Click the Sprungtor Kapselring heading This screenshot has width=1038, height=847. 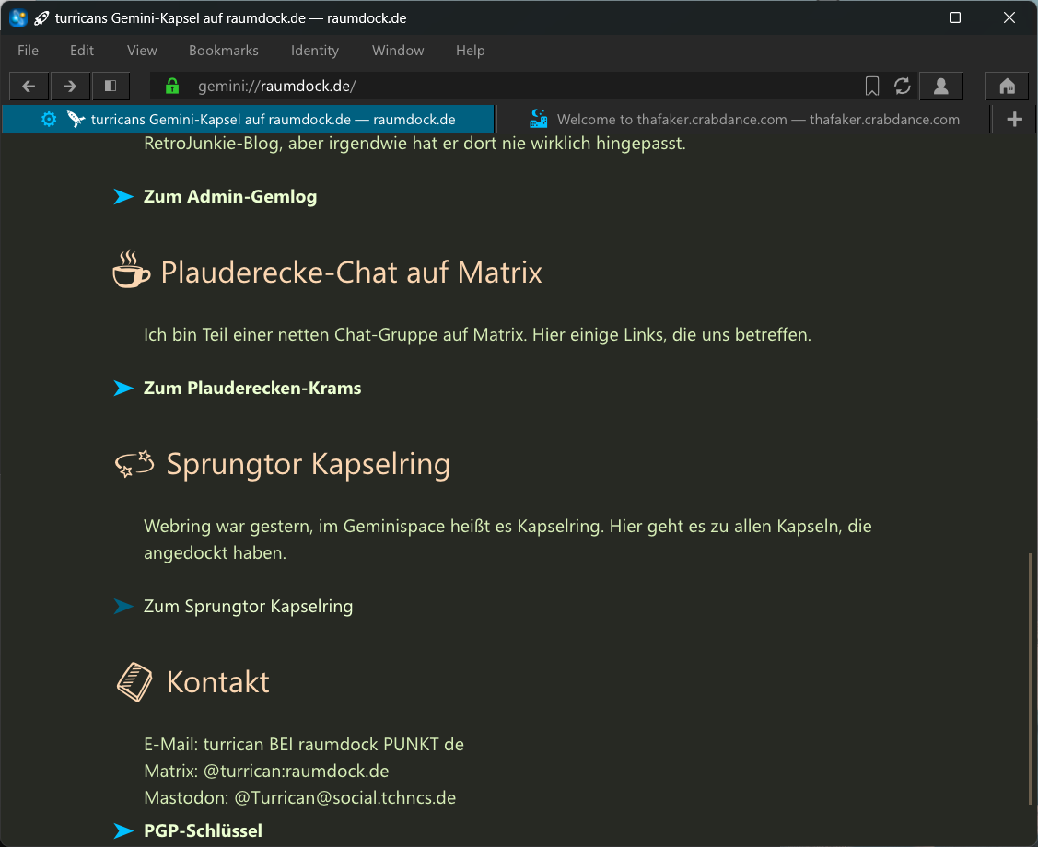click(308, 465)
